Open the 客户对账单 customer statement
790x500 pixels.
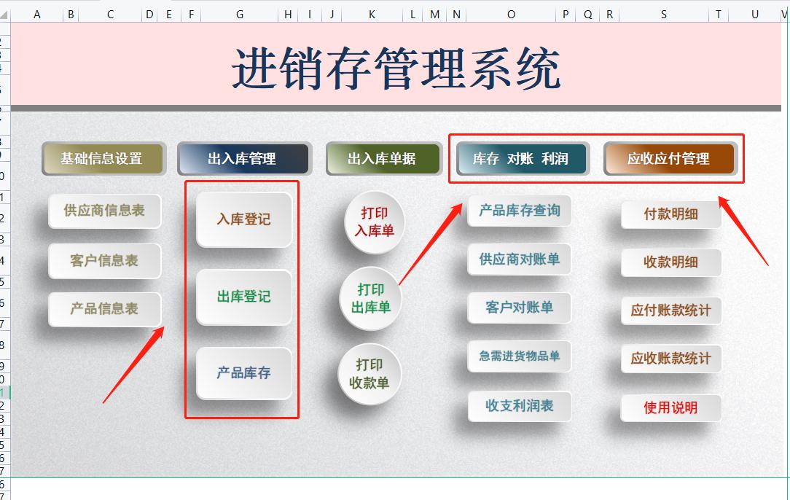519,308
